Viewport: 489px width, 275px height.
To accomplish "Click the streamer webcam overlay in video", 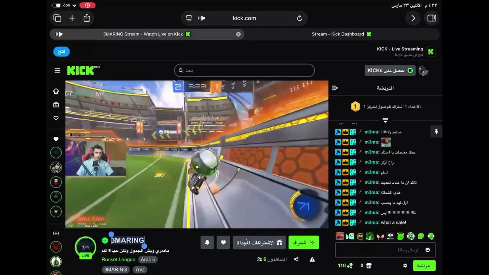I will click(96, 159).
